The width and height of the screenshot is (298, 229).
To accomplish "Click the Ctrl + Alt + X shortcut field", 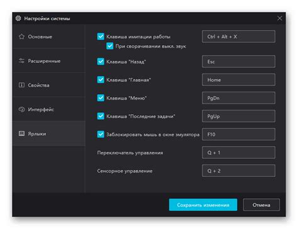I will [238, 36].
